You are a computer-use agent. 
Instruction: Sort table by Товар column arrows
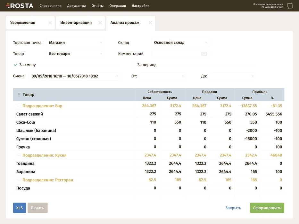coord(19,95)
